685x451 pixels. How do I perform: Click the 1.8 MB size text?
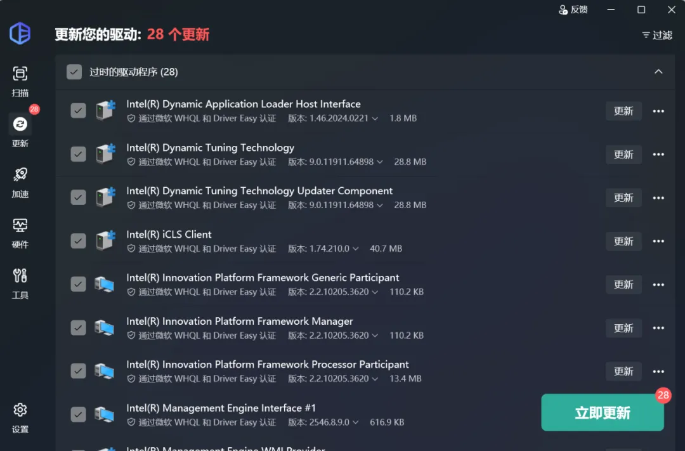(x=403, y=119)
